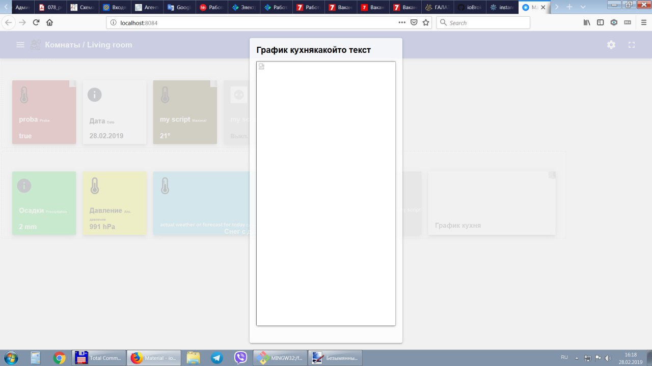Viewport: 652px width, 366px height.
Task: Open Viber from taskbar
Action: (241, 358)
